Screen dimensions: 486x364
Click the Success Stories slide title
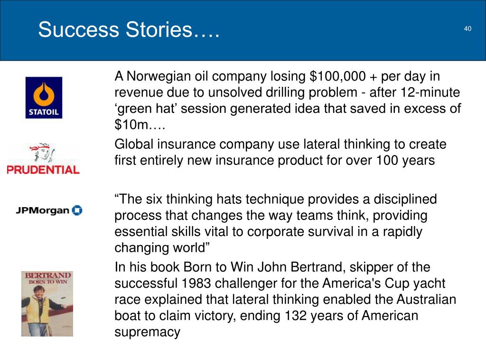[x=129, y=30]
